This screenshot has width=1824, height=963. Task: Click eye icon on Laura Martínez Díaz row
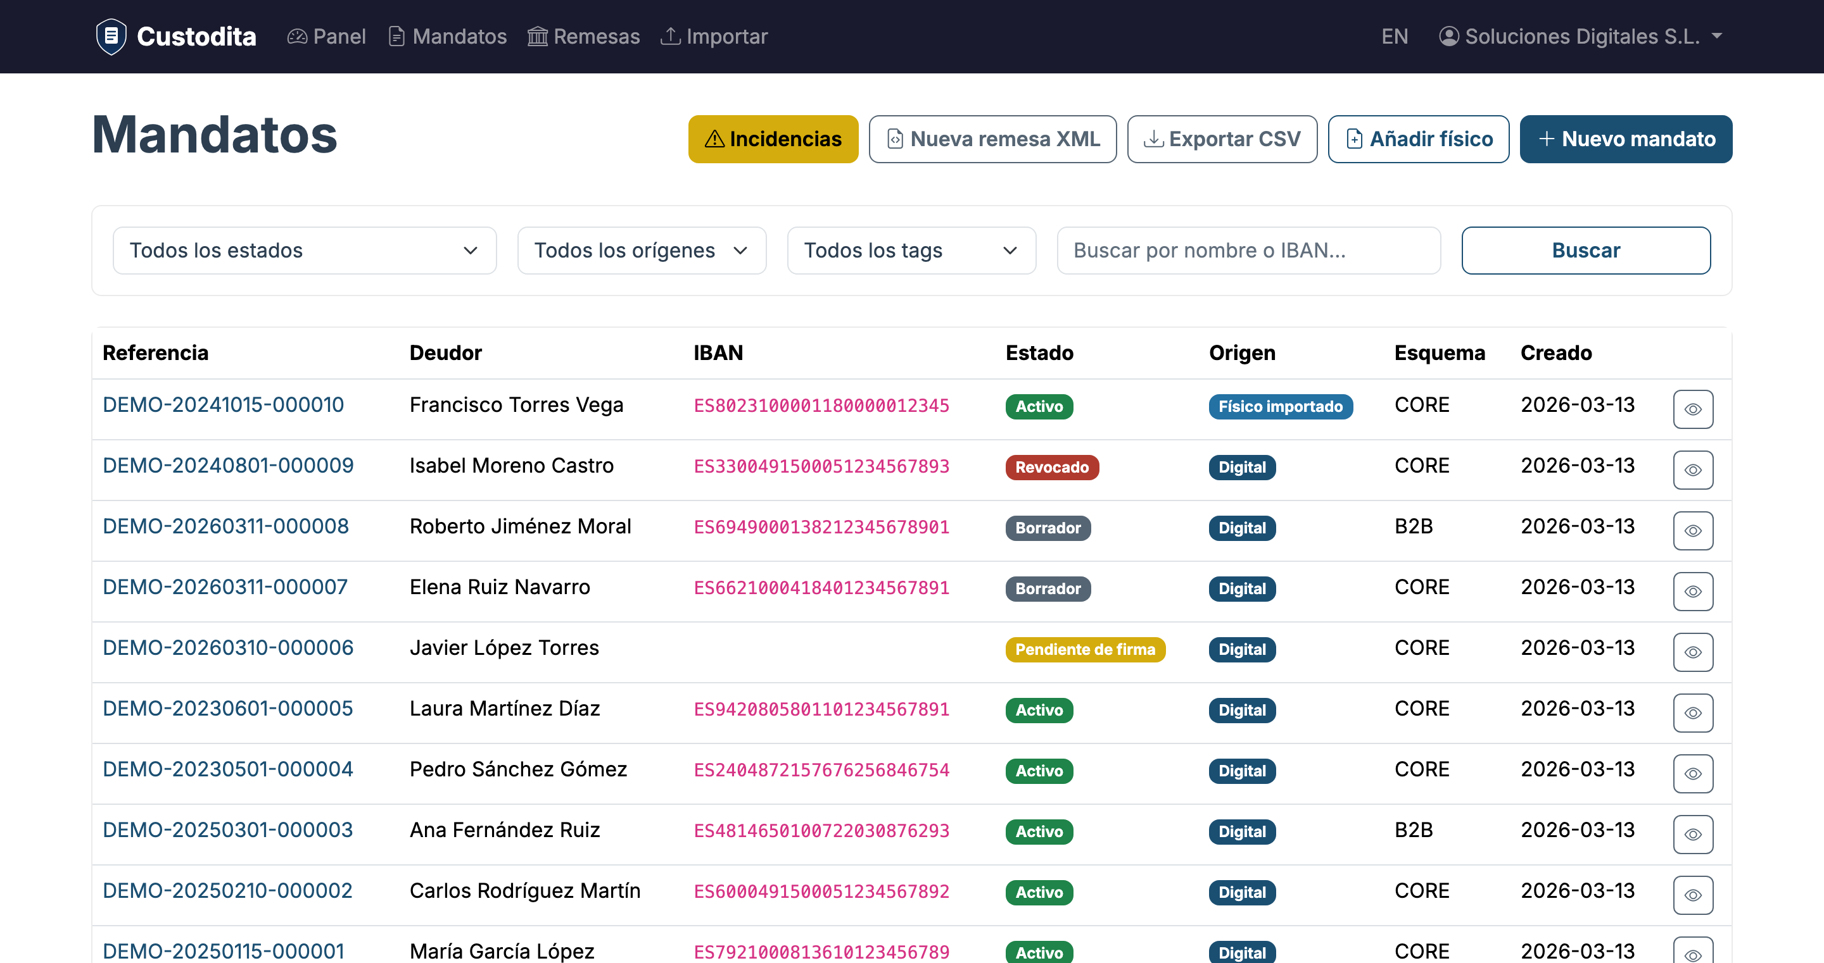pos(1692,712)
